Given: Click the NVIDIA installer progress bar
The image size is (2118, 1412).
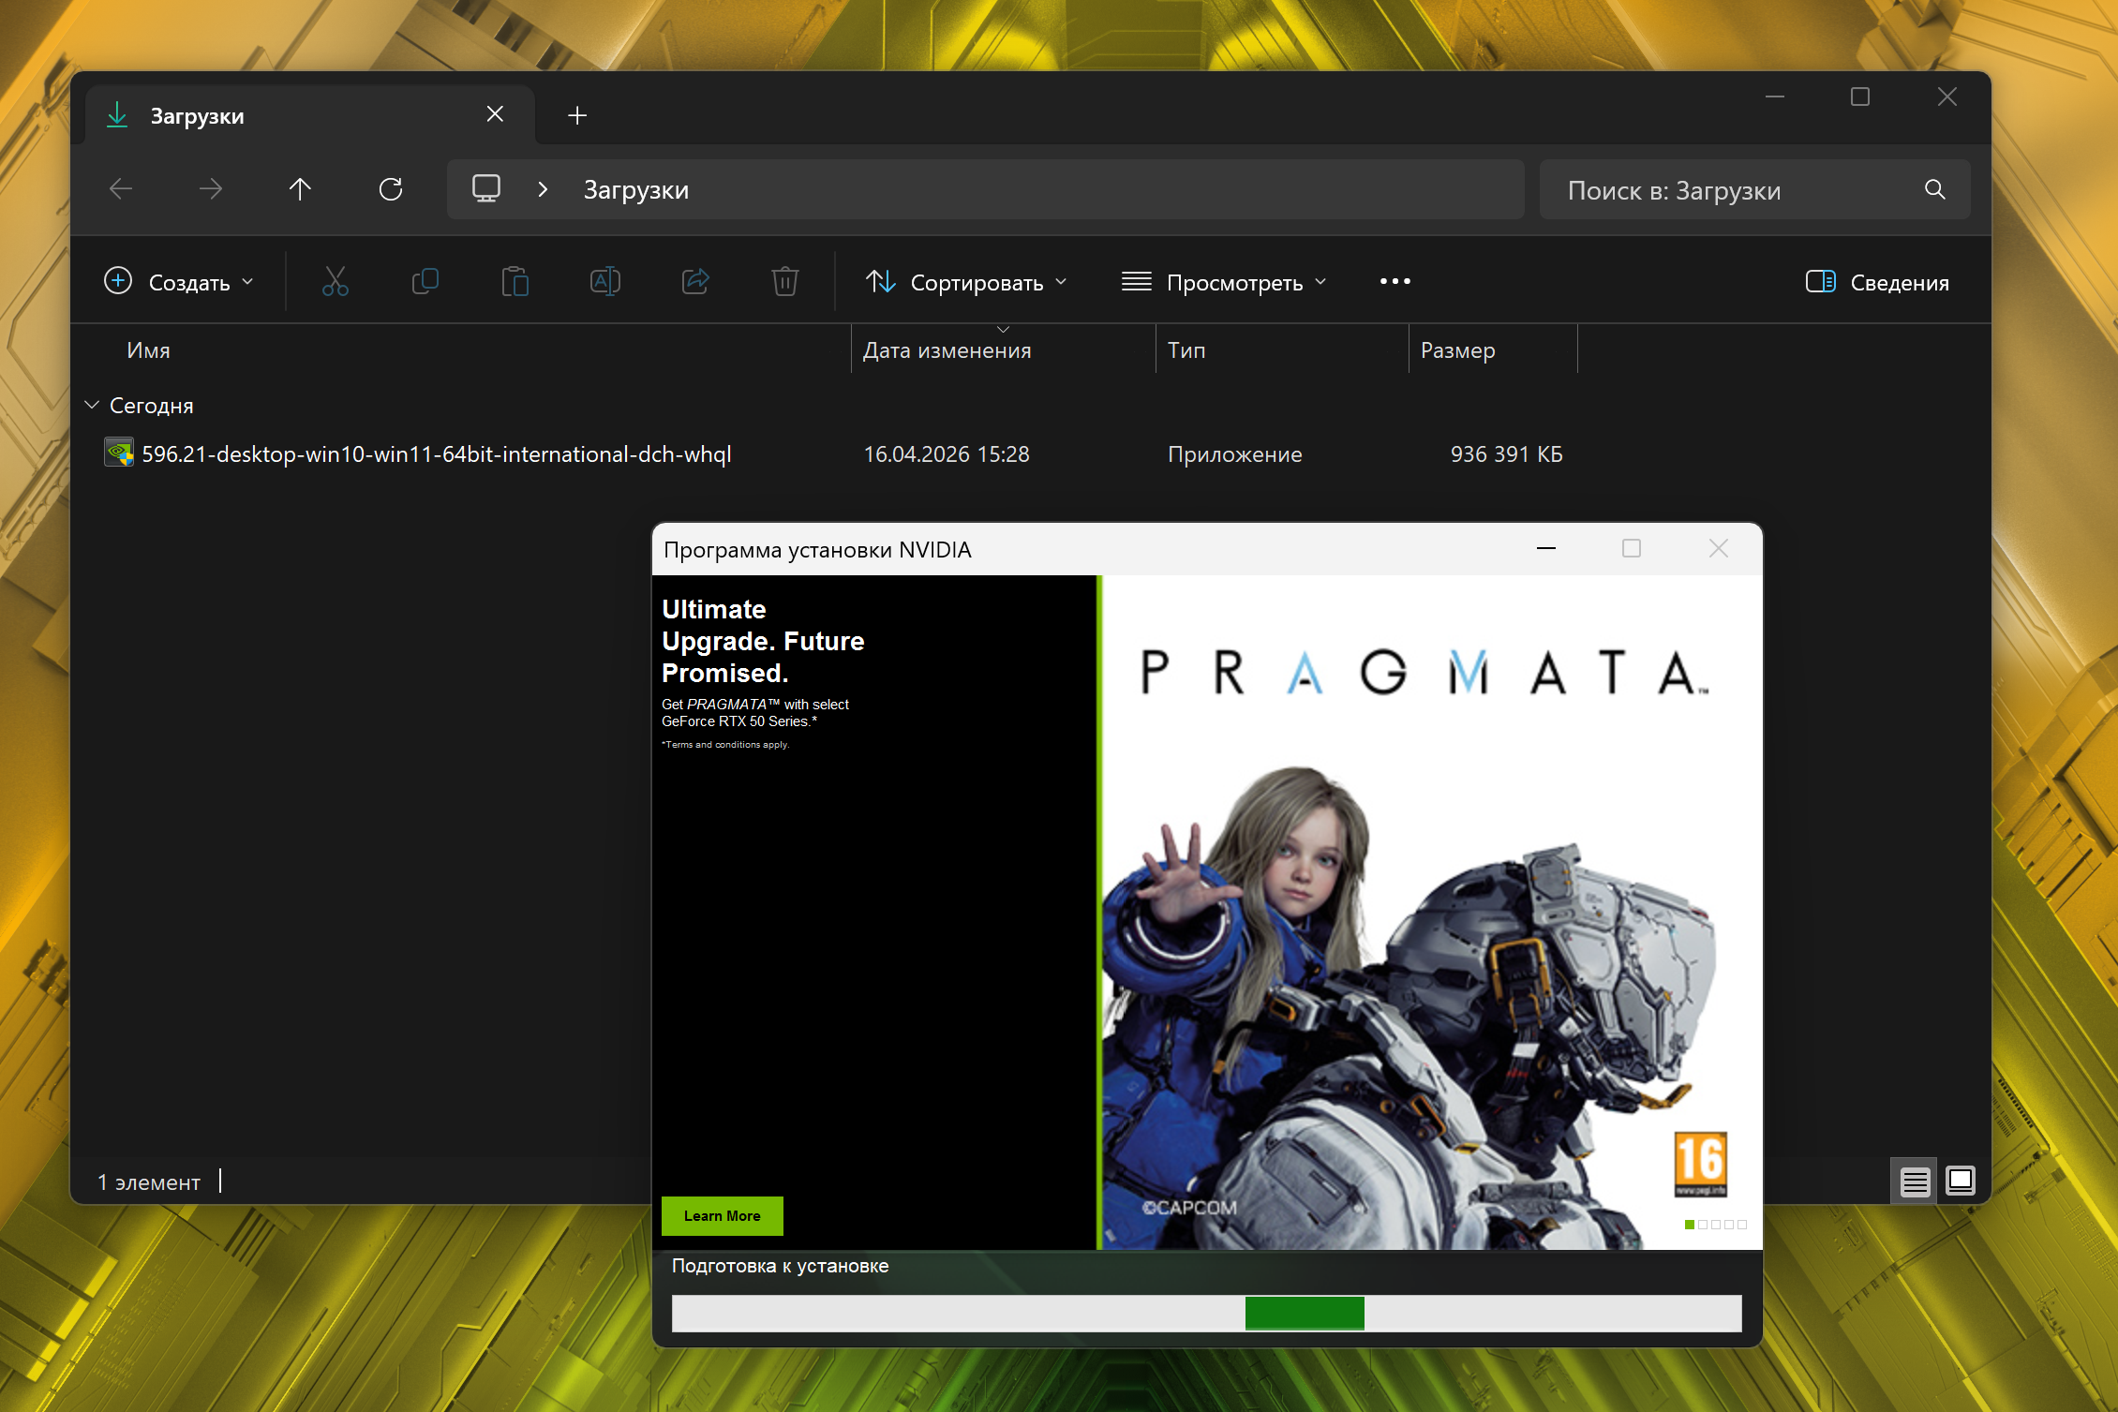Looking at the screenshot, I should click(x=1206, y=1313).
